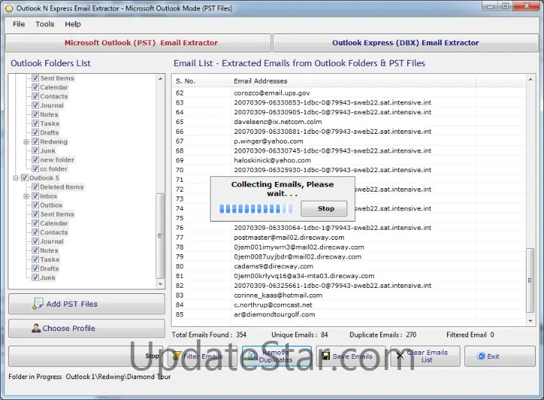Select row p.winger@yahoo.com
This screenshot has width=544, height=400.
349,141
